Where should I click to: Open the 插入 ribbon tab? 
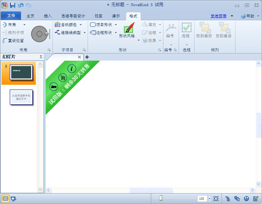(47, 16)
